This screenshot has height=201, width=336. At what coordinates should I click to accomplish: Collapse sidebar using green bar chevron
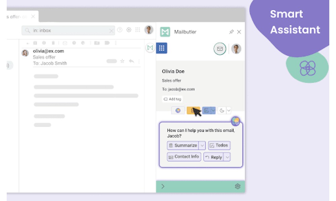[163, 187]
